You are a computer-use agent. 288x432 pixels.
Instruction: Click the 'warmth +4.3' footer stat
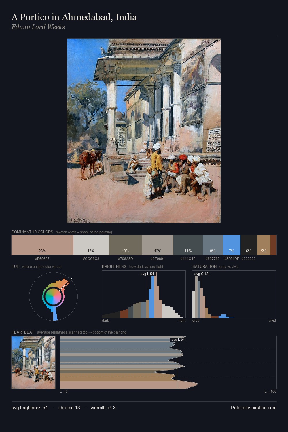coord(103,408)
